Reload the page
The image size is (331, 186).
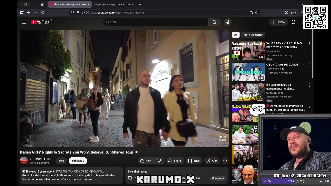click(43, 13)
